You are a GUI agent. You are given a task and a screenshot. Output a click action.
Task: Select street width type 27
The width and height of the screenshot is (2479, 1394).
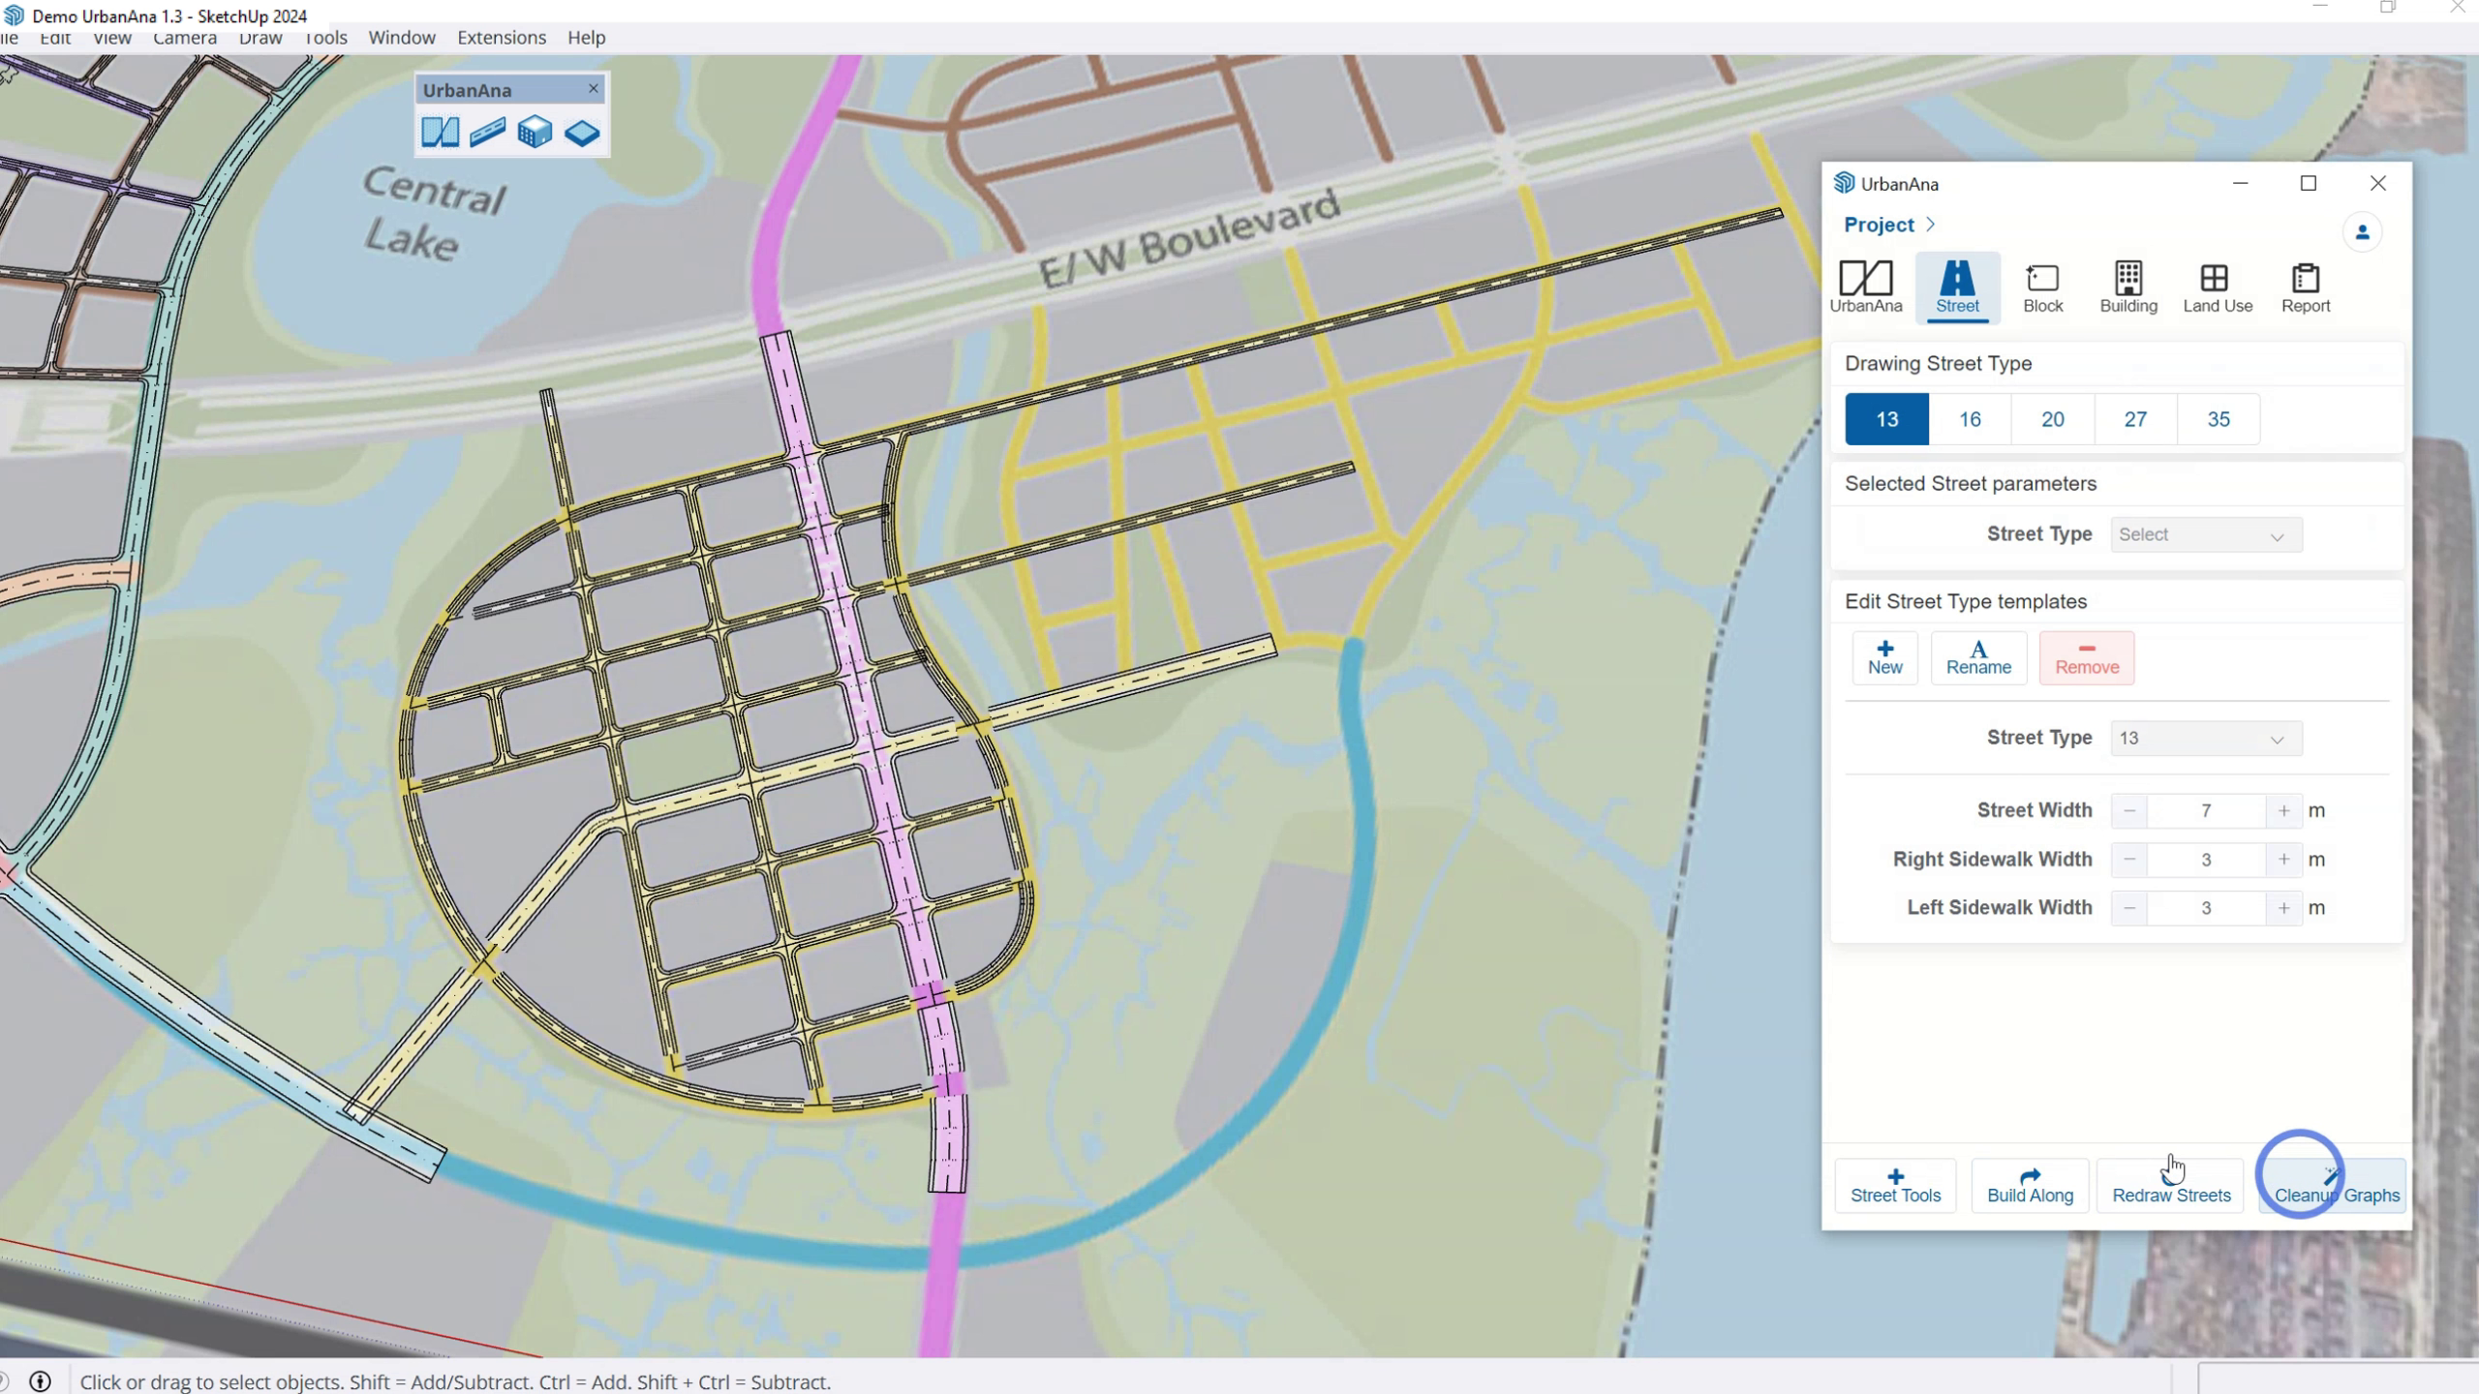tap(2135, 417)
